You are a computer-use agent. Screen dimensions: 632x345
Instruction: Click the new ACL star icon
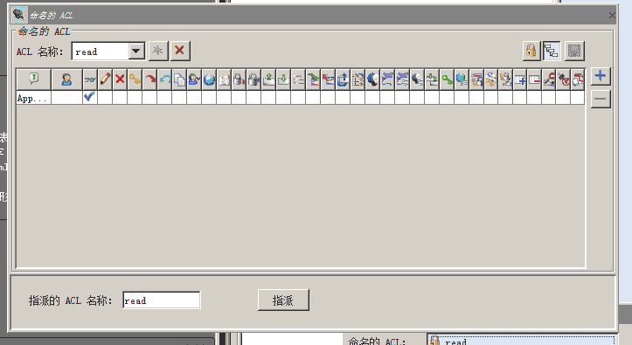tap(158, 51)
